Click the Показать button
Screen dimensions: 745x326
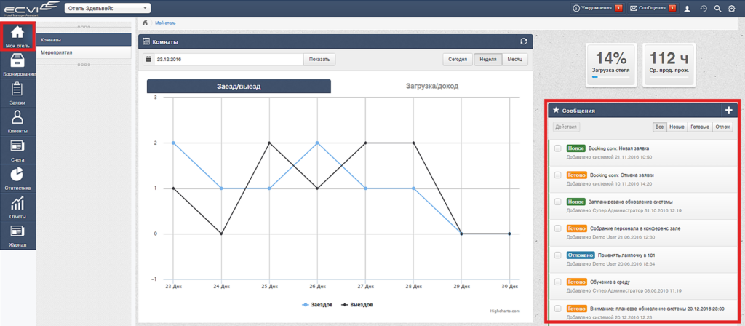pyautogui.click(x=320, y=60)
